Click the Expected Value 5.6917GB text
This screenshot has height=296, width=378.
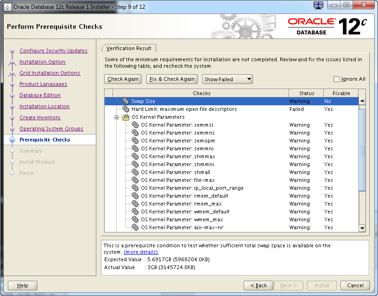tap(157, 259)
